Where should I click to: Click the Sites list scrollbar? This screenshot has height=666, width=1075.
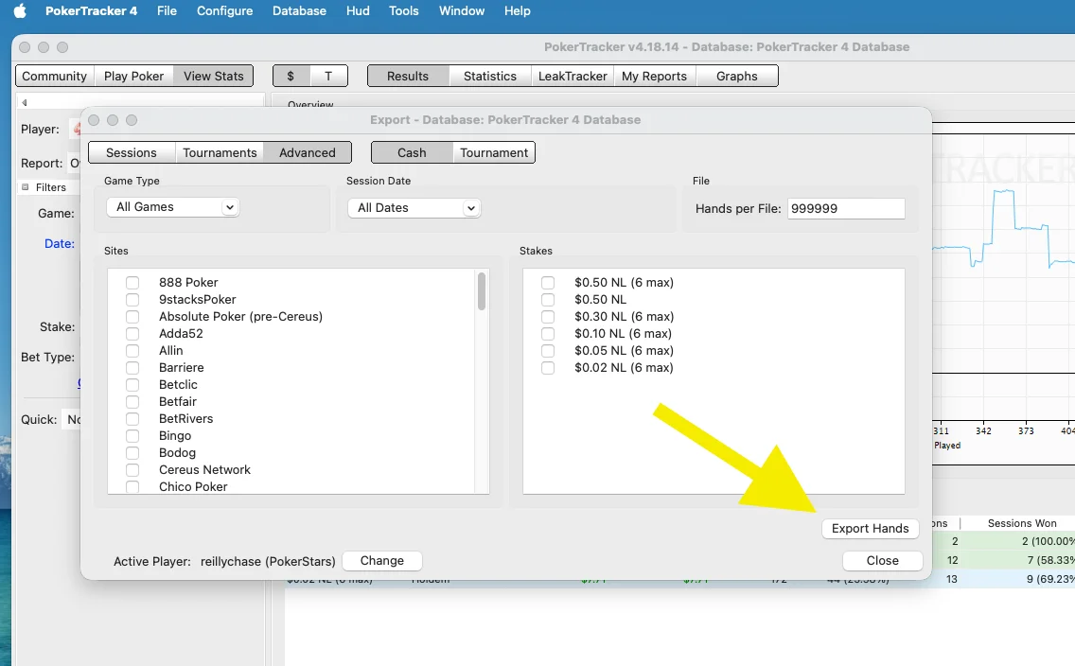tap(482, 291)
